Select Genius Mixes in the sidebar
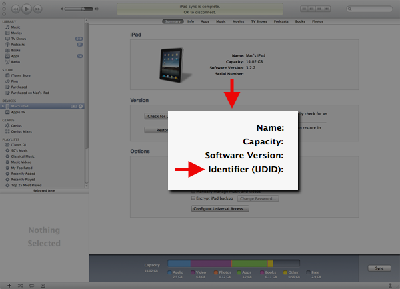The image size is (400, 289). pos(20,131)
